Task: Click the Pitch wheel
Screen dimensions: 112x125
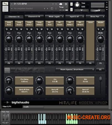Action: (4, 117)
